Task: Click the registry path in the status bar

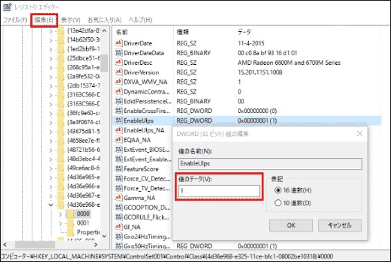Action: coord(167,256)
